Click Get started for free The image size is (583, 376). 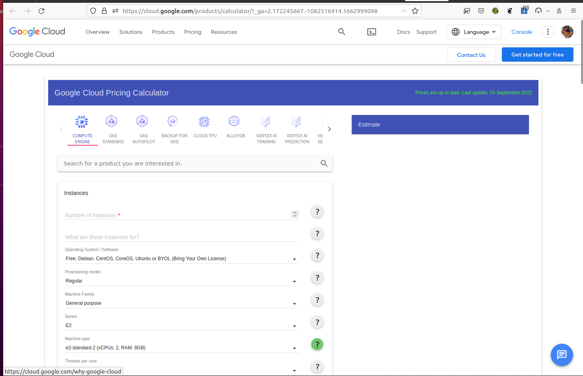coord(537,55)
